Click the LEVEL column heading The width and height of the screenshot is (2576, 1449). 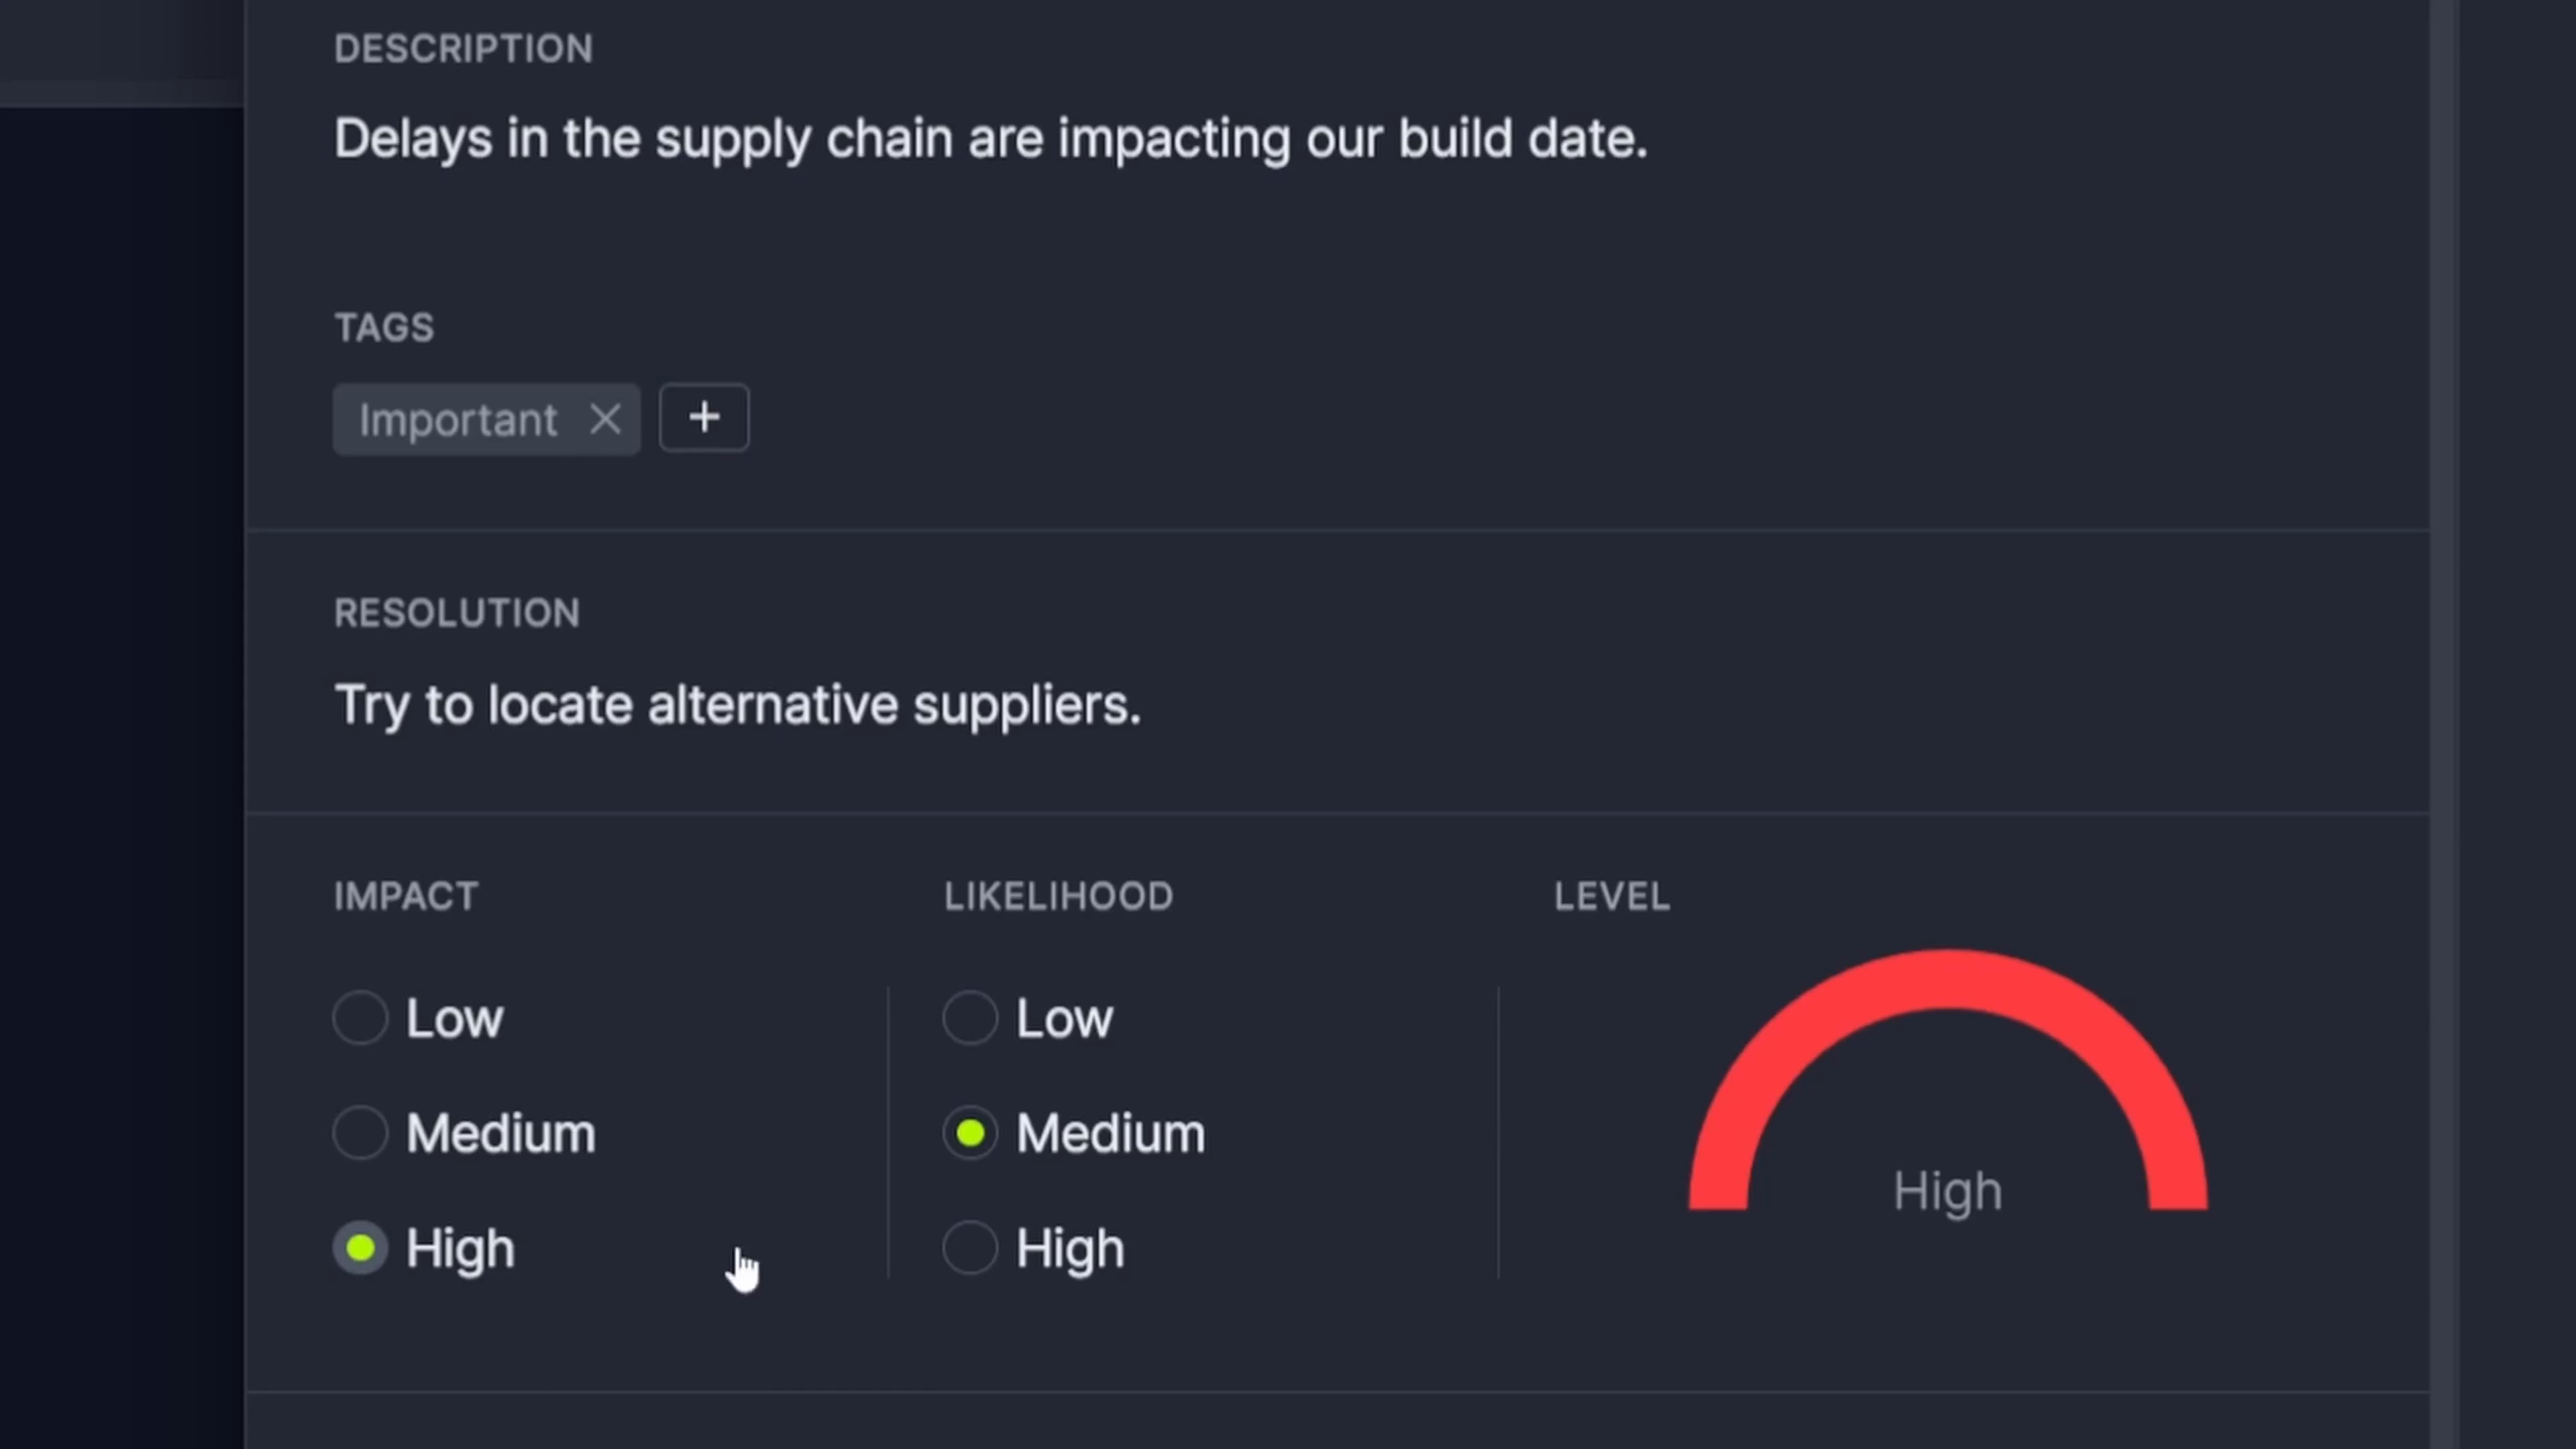click(x=1611, y=896)
